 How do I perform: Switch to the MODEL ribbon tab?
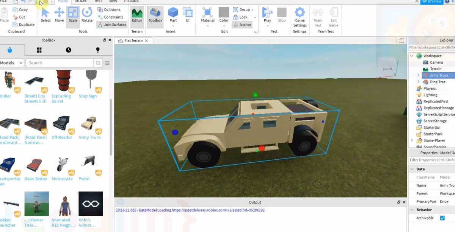coord(81,2)
